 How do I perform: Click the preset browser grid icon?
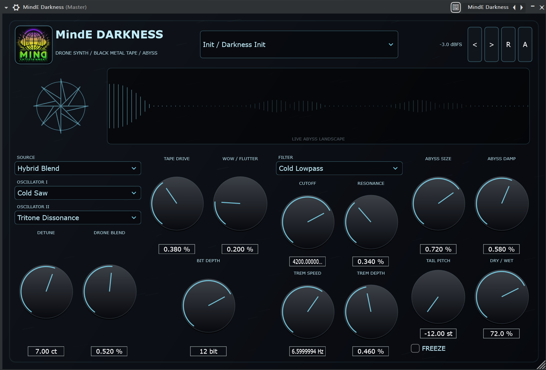tap(456, 7)
